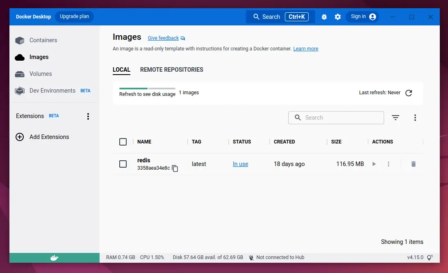Screen dimensions: 448x273
Task: Click the lightbulb tips icon
Action: click(x=430, y=257)
